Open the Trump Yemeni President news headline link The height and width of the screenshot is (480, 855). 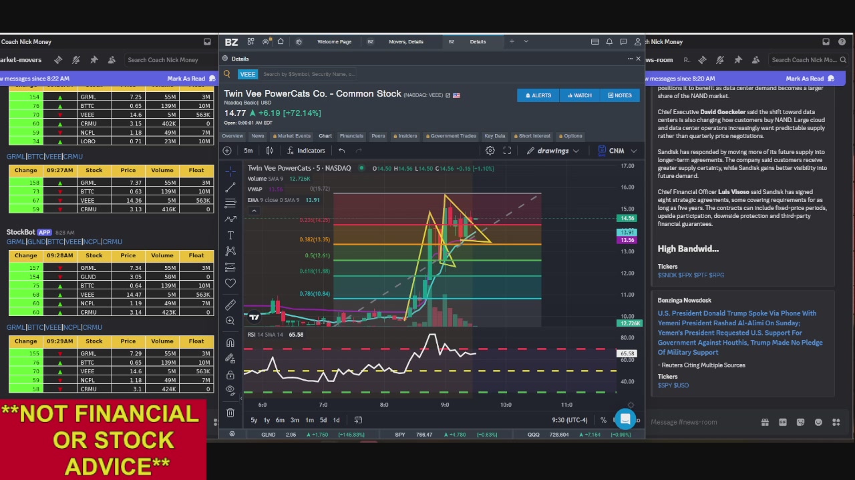tap(740, 333)
